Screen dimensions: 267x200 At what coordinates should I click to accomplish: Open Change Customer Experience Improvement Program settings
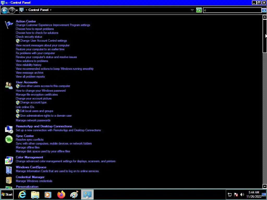(x=53, y=25)
